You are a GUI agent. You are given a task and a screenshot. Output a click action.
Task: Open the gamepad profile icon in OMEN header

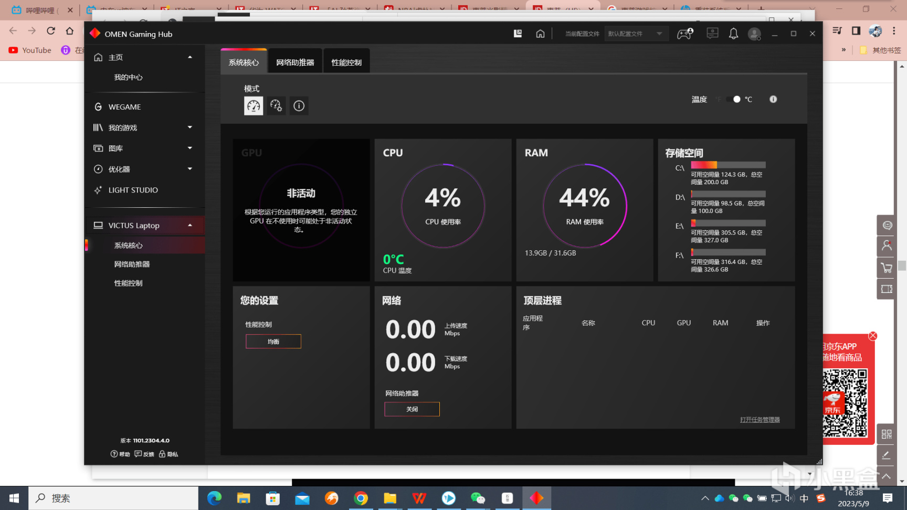tap(685, 34)
